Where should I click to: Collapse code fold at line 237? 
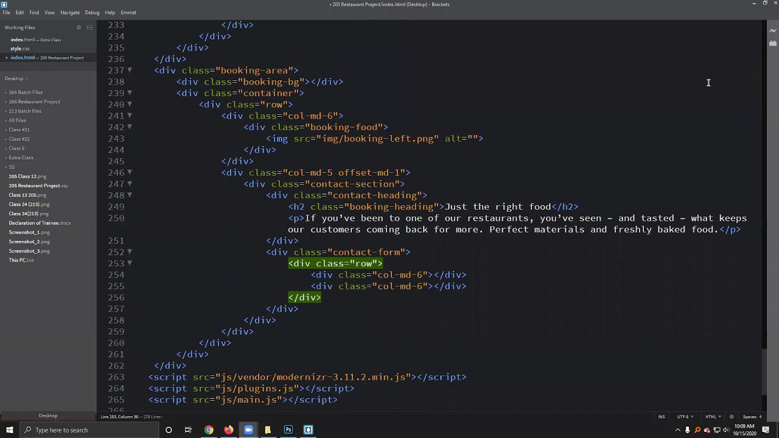tap(130, 71)
